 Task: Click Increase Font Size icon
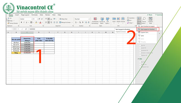[x=39, y=19]
